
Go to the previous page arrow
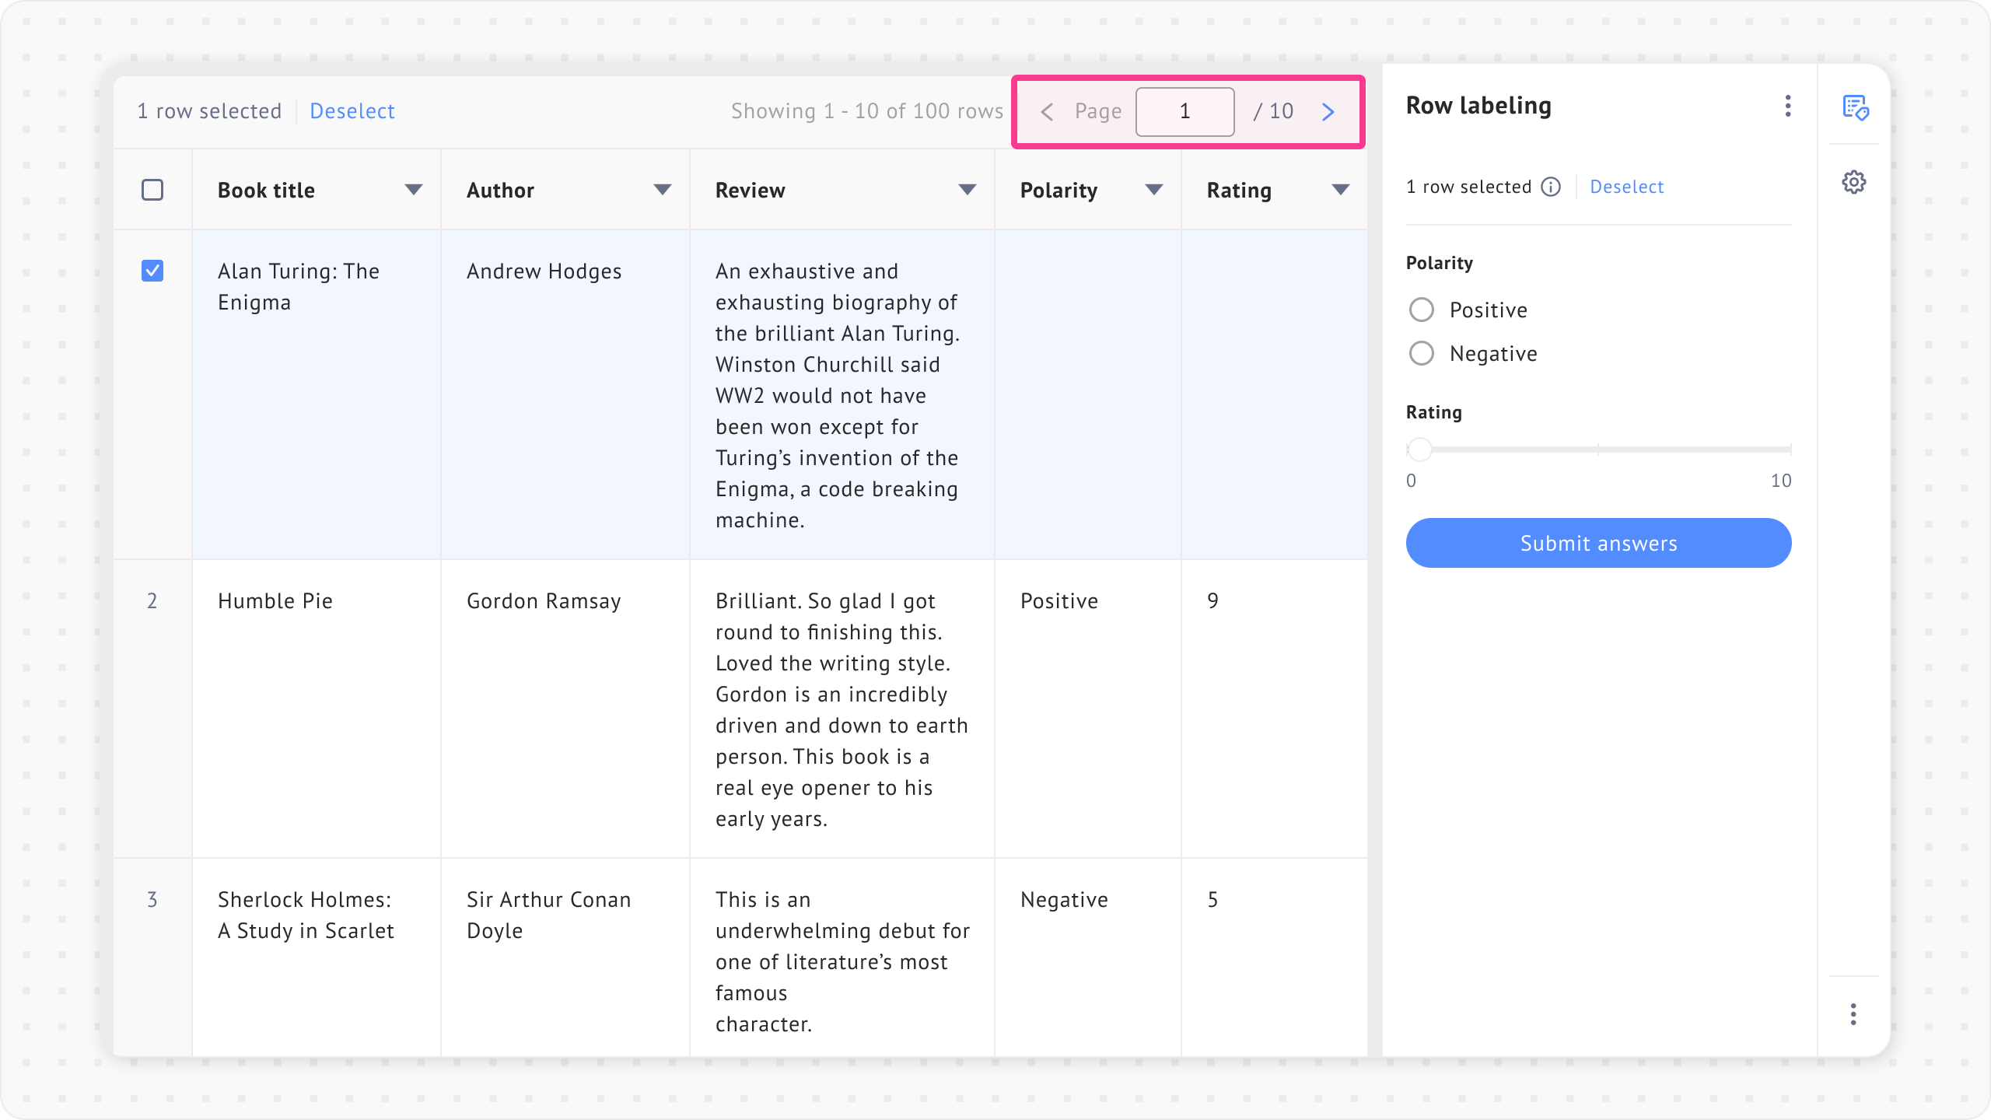[x=1047, y=112]
